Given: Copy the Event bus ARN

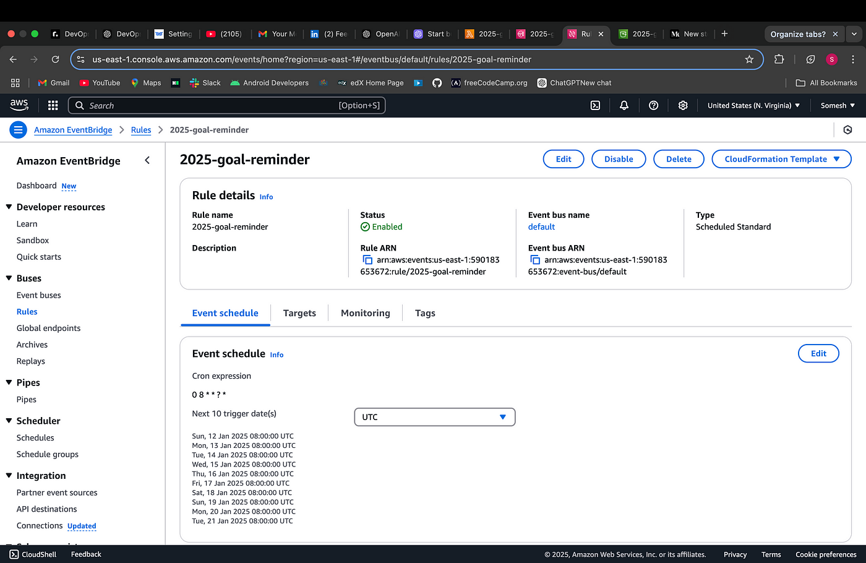Looking at the screenshot, I should (535, 260).
